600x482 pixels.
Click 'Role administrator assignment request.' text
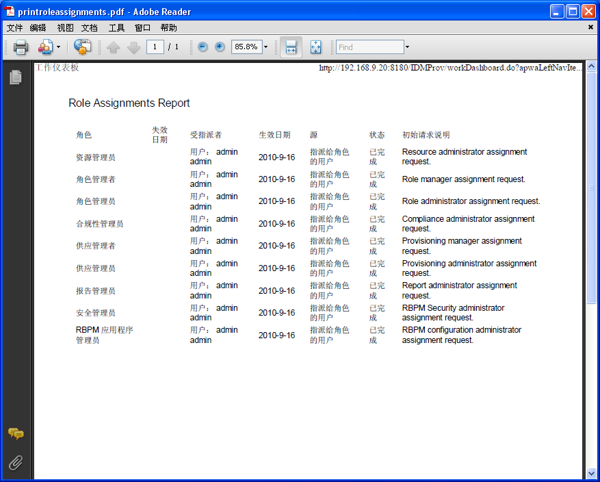click(471, 201)
